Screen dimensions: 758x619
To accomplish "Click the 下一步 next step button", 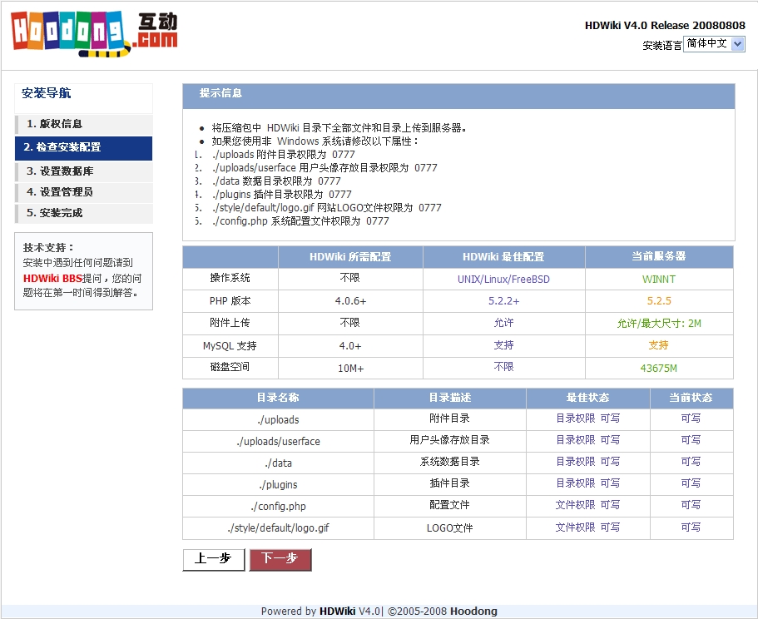I will pyautogui.click(x=280, y=560).
